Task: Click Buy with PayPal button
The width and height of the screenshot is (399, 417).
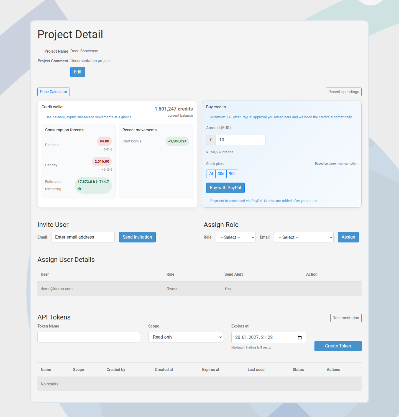Action: click(225, 188)
